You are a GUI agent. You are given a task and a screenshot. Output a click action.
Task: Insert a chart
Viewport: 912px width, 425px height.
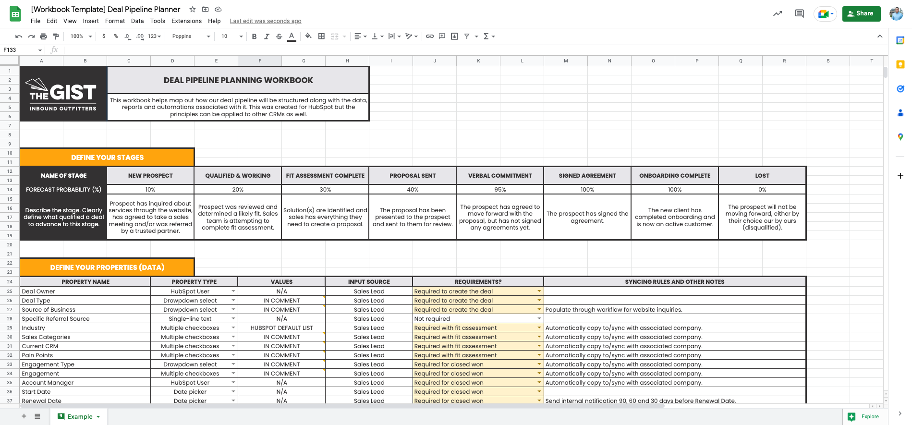pyautogui.click(x=454, y=36)
